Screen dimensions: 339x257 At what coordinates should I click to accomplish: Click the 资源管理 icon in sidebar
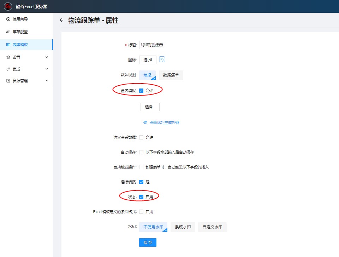point(8,81)
